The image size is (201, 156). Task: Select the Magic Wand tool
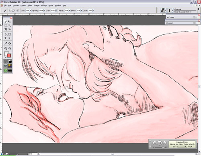coord(10,26)
